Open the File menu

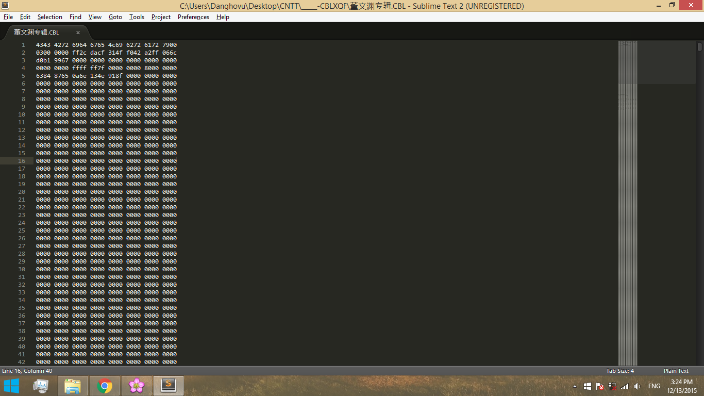click(8, 17)
